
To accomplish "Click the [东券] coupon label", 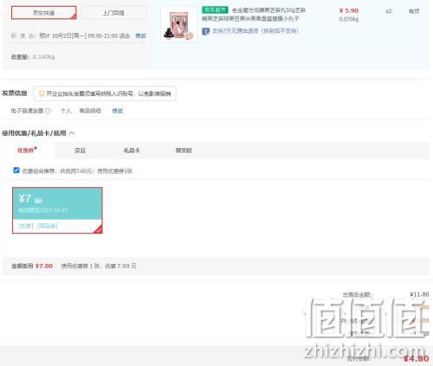I will pos(26,226).
